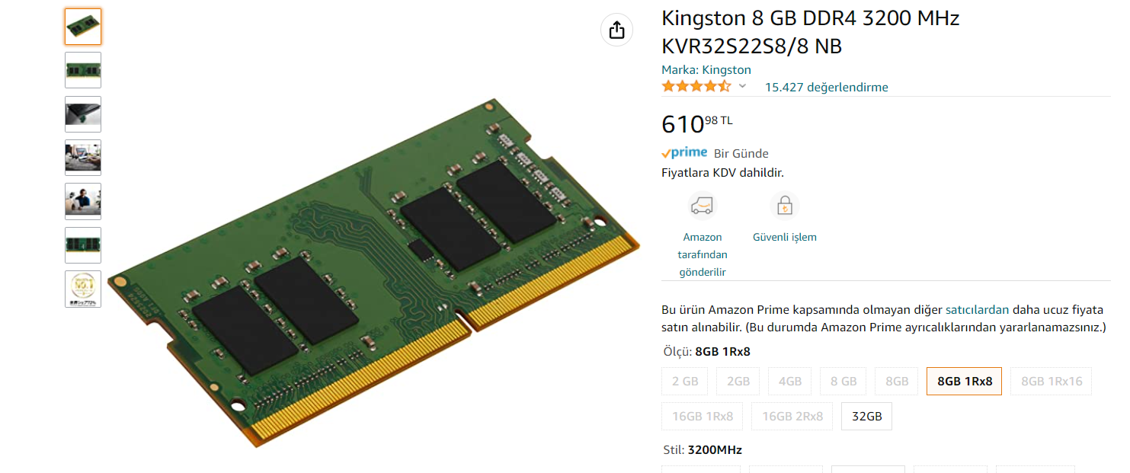The height and width of the screenshot is (473, 1130).
Task: Click the Güvenli işlem link
Action: pos(784,237)
